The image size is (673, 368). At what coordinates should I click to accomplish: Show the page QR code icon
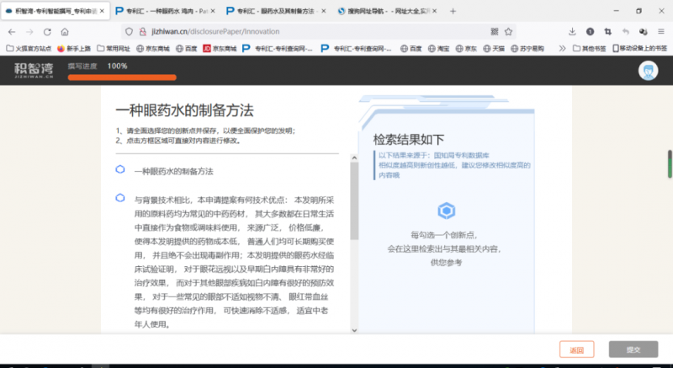pos(495,31)
